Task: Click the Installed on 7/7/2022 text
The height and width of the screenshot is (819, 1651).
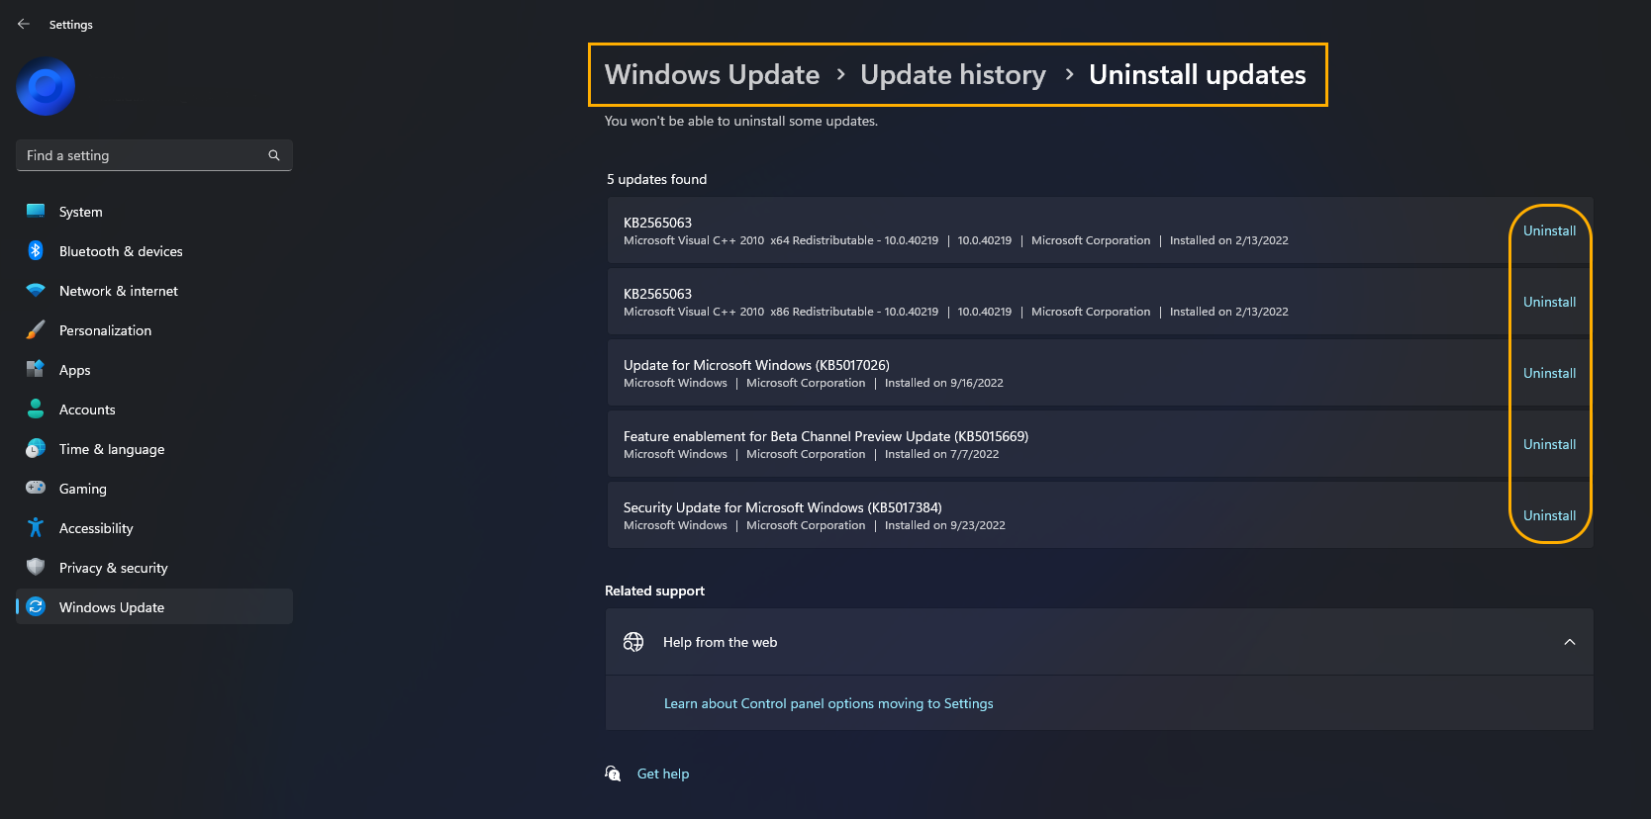Action: click(941, 454)
